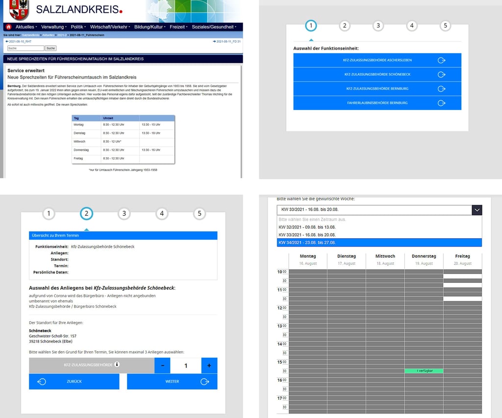Go to previous article 2021-08-10_RHT
This screenshot has width=502, height=418.
pyautogui.click(x=19, y=41)
